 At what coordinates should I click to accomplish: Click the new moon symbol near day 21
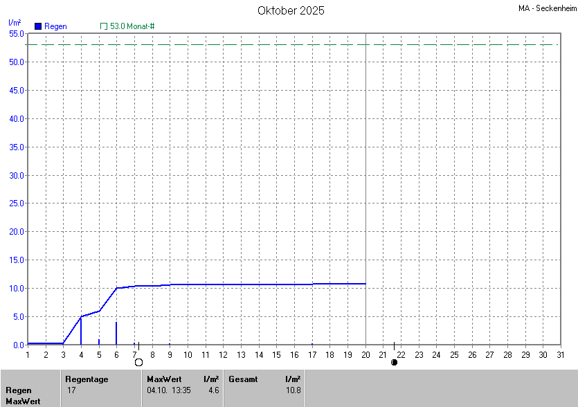click(x=395, y=362)
